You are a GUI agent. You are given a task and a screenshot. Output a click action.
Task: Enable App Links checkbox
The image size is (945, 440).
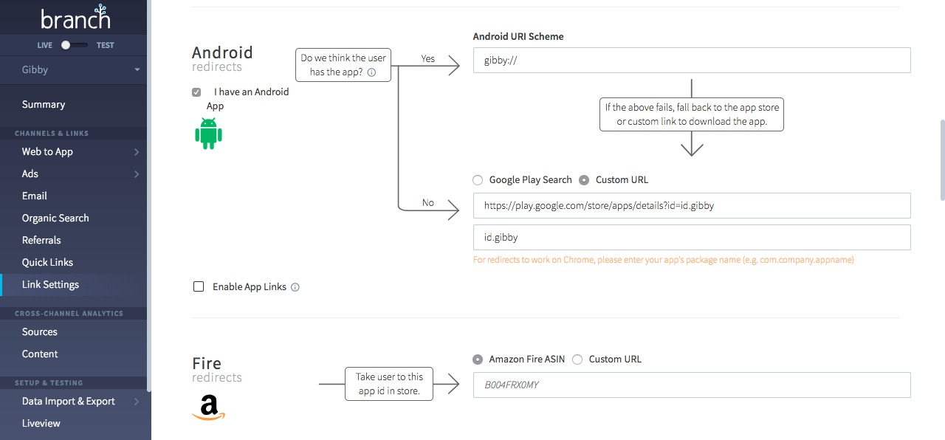199,286
